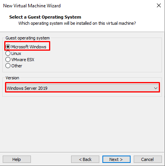Click the 'Which operating system will be installed' subtitle
This screenshot has height=166, width=165.
click(x=77, y=23)
